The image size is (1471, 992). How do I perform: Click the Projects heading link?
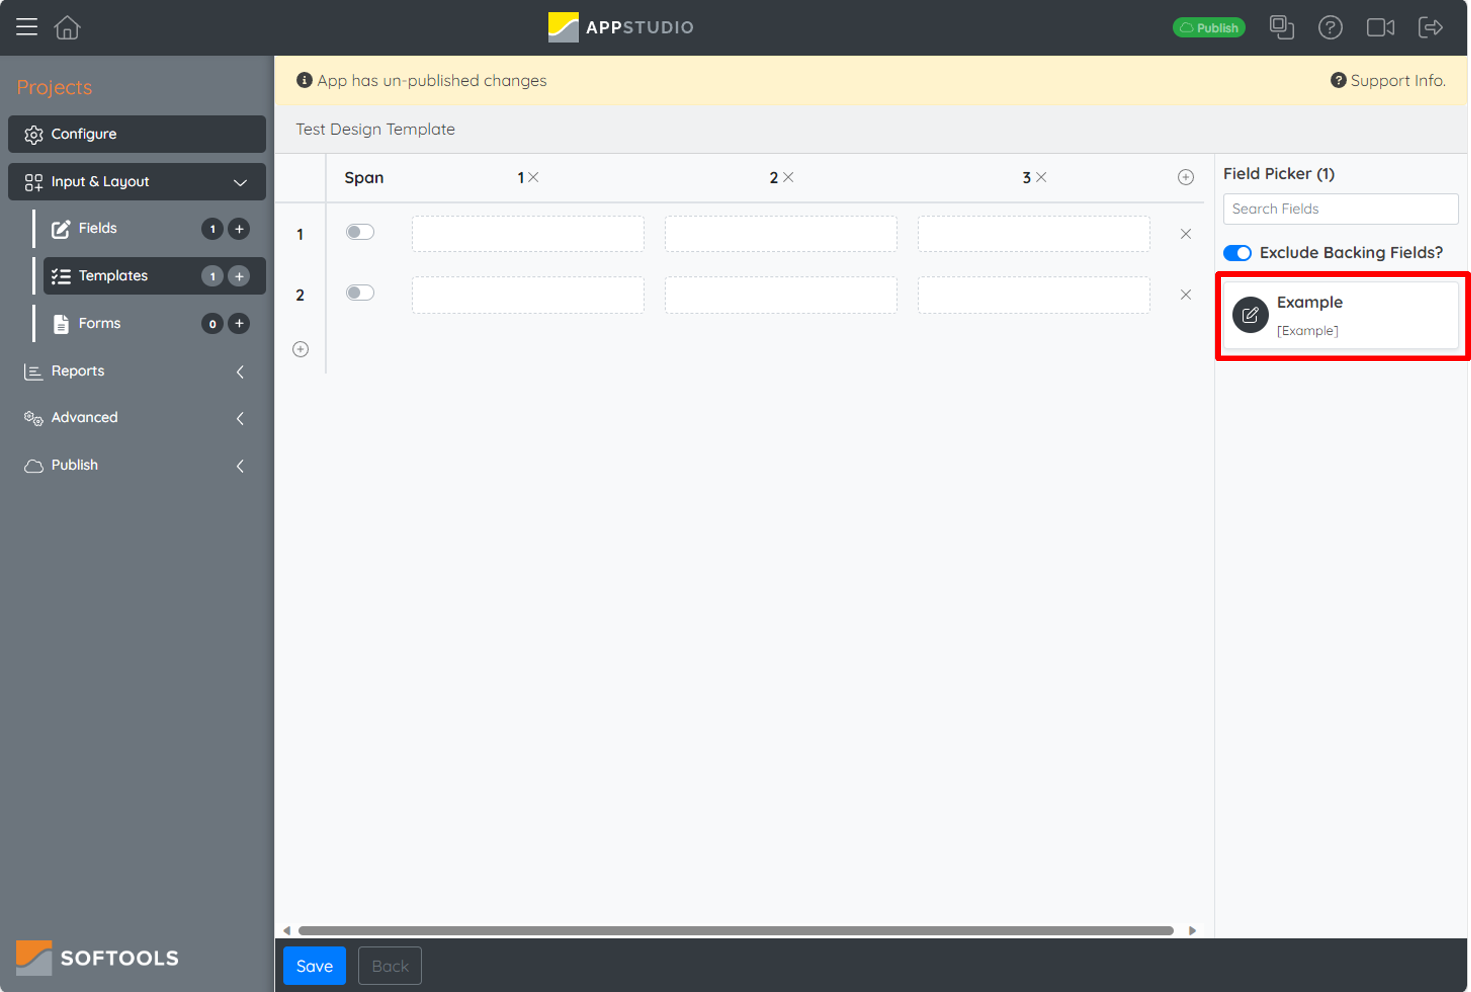coord(54,87)
